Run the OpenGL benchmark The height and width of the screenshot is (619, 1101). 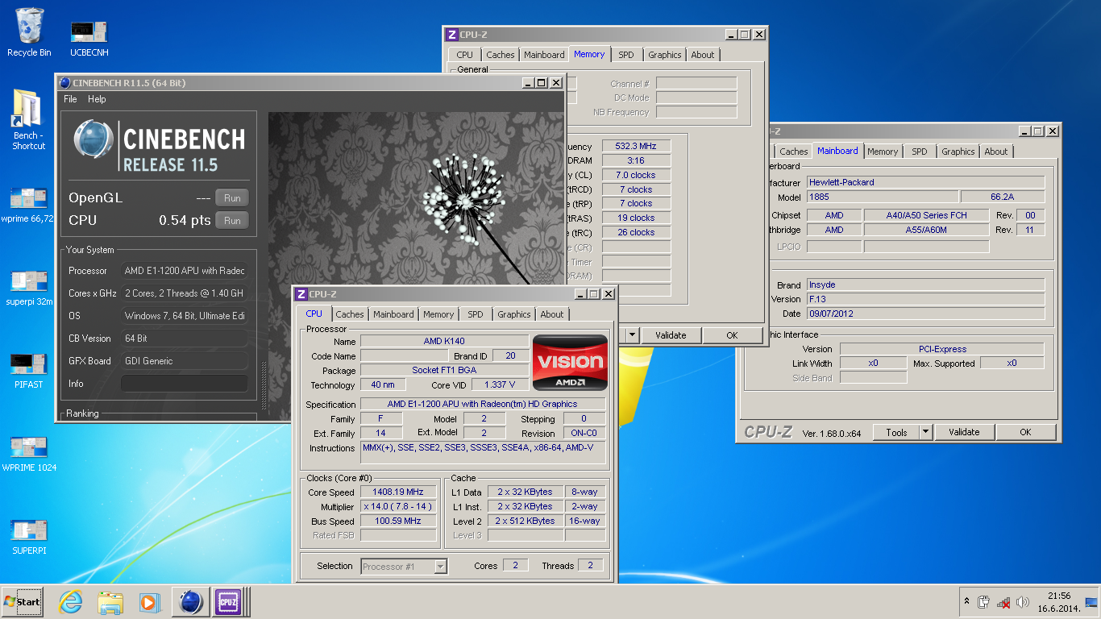232,197
